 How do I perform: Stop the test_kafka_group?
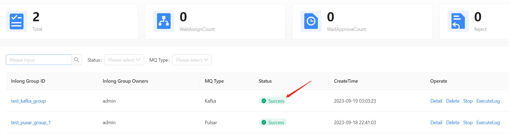(x=468, y=101)
